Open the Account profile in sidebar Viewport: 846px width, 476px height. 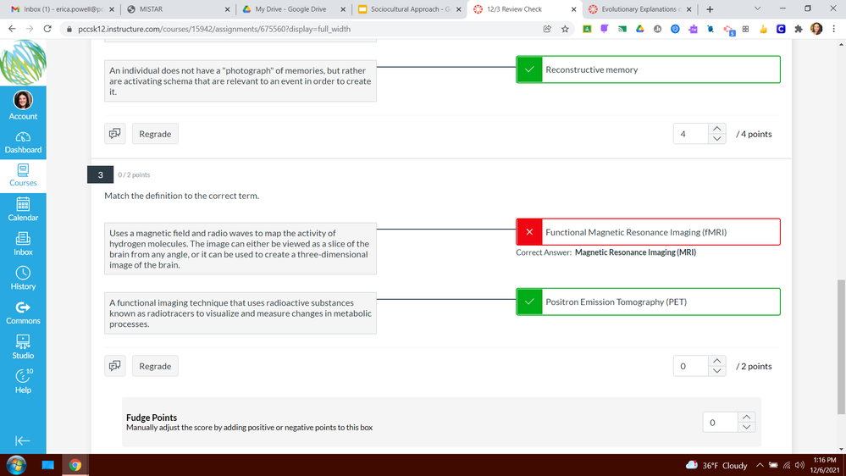(x=23, y=105)
